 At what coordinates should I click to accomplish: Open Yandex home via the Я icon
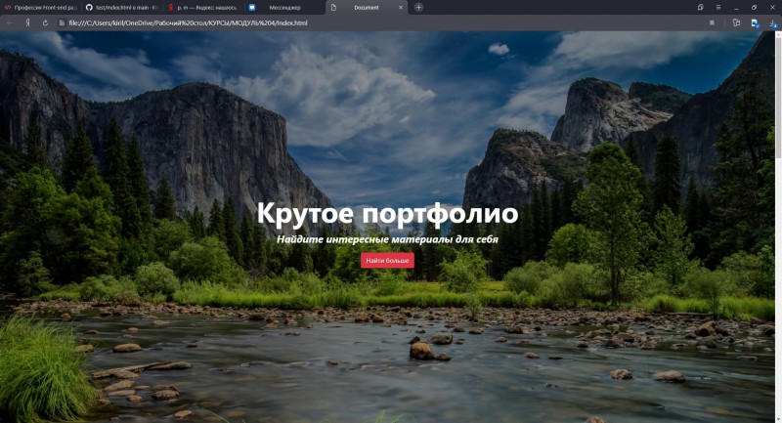(28, 22)
